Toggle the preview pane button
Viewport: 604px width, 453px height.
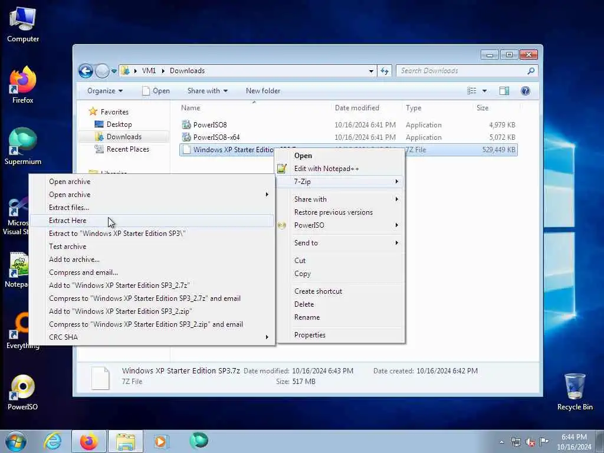click(504, 91)
